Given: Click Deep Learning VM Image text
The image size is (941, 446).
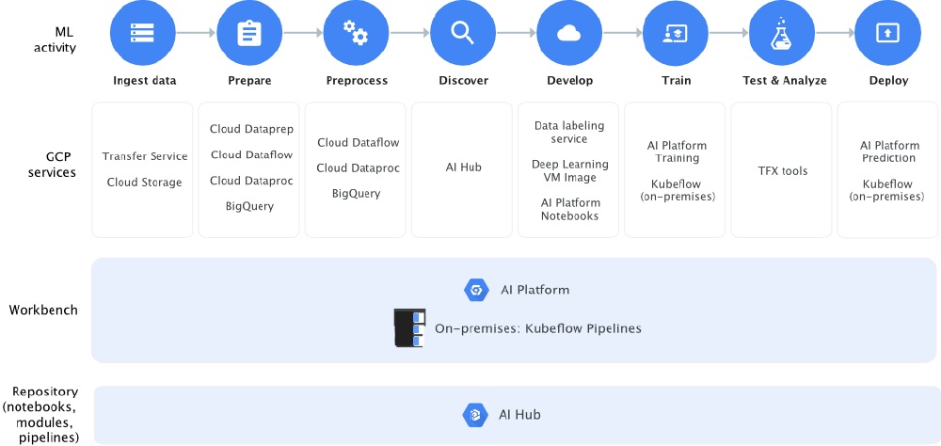Looking at the screenshot, I should pos(569,170).
